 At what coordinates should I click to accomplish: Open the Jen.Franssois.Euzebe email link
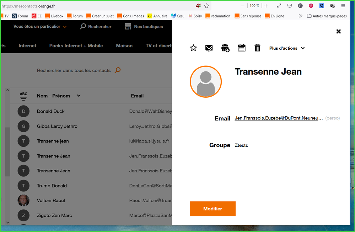[x=279, y=118]
